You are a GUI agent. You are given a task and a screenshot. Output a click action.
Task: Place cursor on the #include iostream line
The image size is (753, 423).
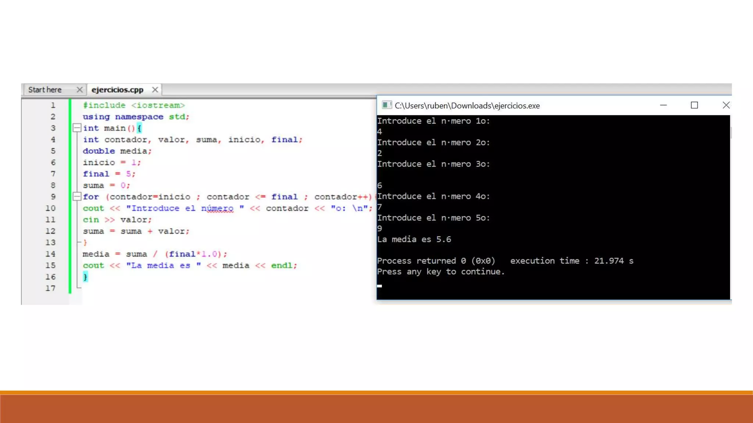pos(134,105)
